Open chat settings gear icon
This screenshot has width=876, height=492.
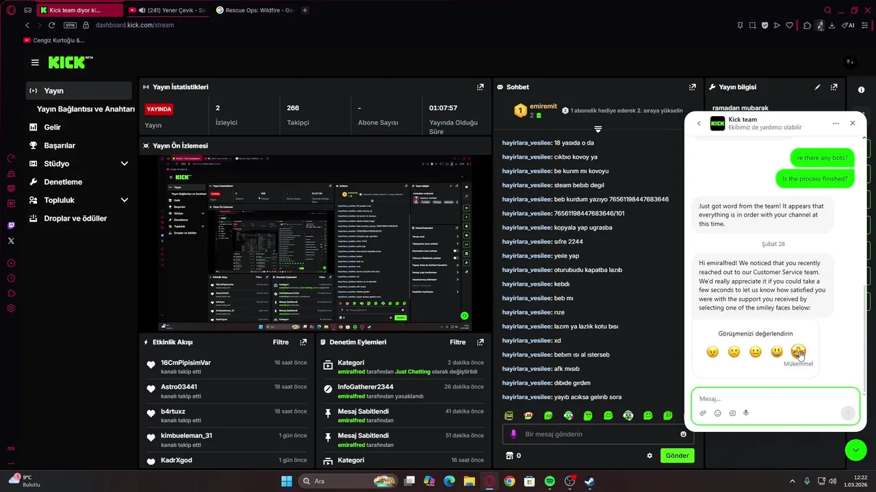point(649,455)
